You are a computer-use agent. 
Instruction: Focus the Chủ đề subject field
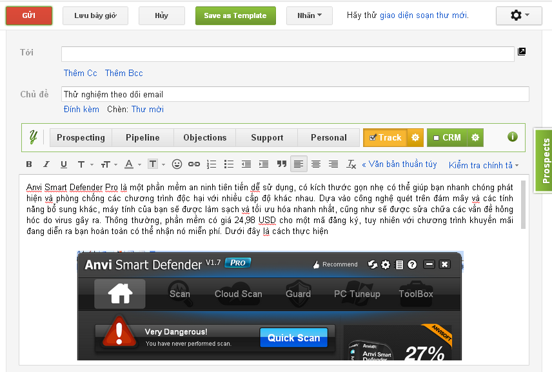click(x=295, y=94)
